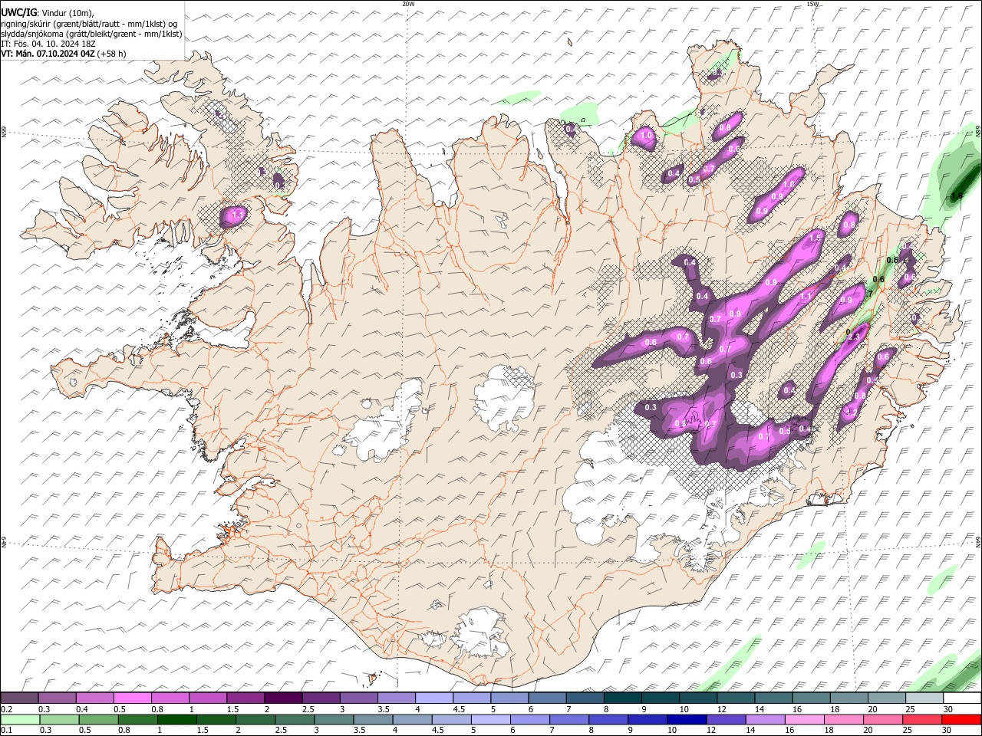982x736 pixels.
Task: Click the 'slydda/snjókoma (grátt/bleikt/grænt' description line
Action: [91, 34]
